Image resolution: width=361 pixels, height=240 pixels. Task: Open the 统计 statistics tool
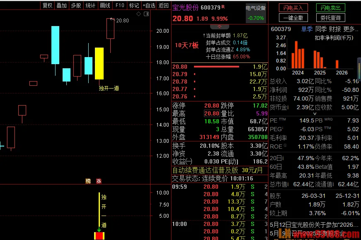coord(90,5)
